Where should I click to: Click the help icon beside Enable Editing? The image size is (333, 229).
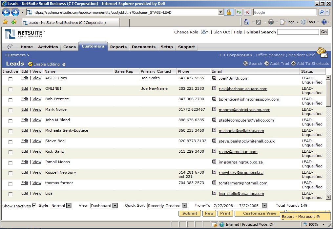tap(64, 65)
